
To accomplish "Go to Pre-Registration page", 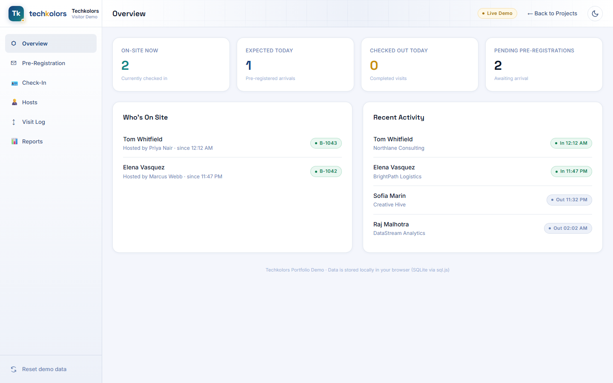I will (x=51, y=63).
